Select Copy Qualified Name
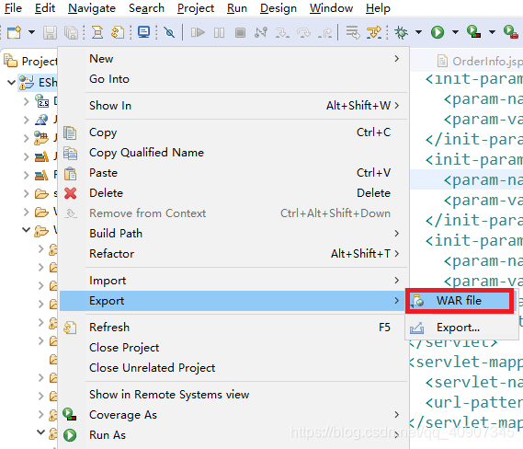 click(233, 153)
